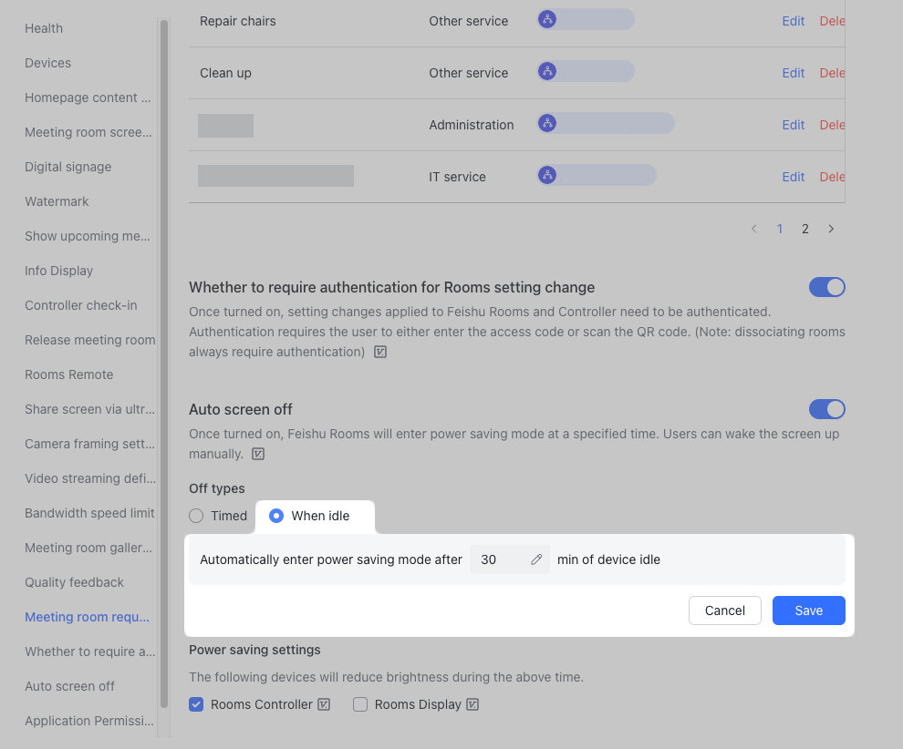Open Digital signage in the sidebar
903x749 pixels.
68,167
